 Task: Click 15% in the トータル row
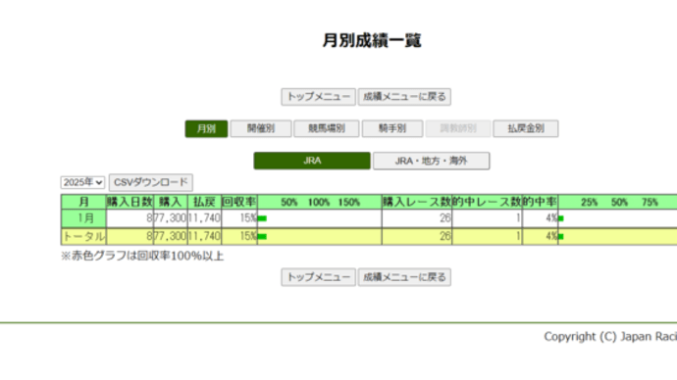pyautogui.click(x=248, y=236)
